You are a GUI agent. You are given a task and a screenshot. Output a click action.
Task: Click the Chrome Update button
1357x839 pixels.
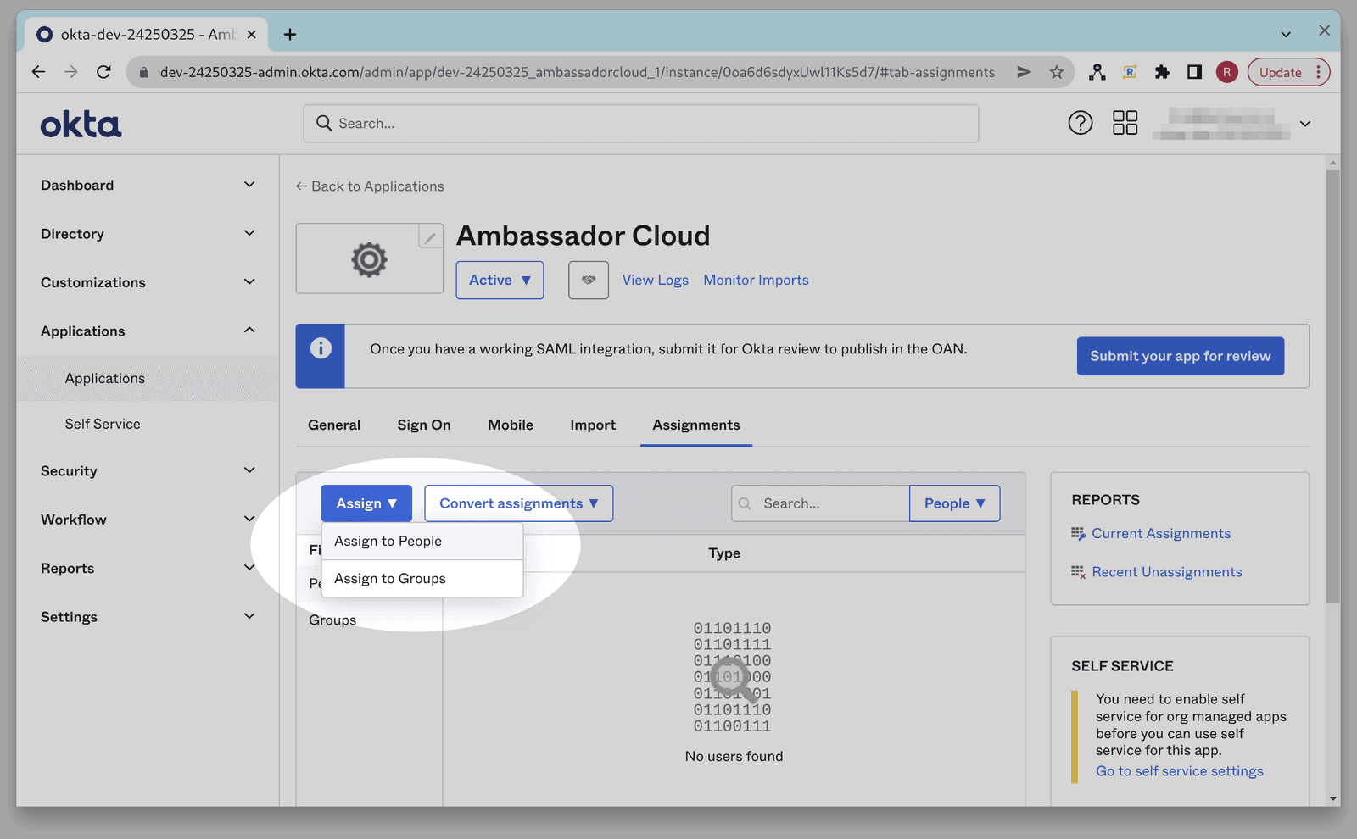point(1280,72)
